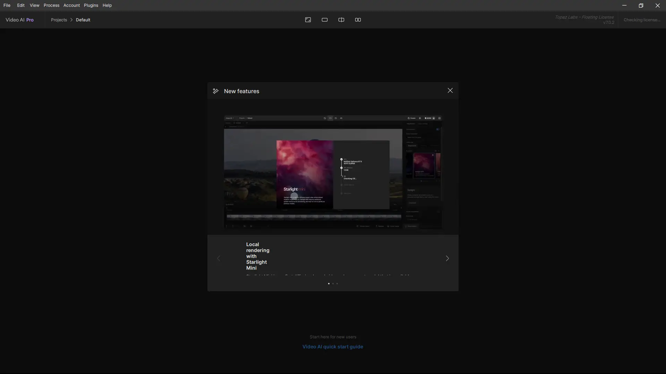Open Video AI quick start guide link
Screen dimensions: 666x374
[x=333, y=347]
